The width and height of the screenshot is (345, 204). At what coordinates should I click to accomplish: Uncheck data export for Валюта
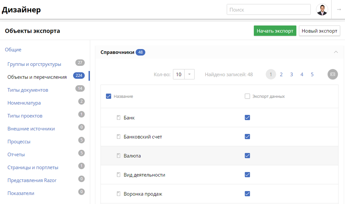point(247,156)
